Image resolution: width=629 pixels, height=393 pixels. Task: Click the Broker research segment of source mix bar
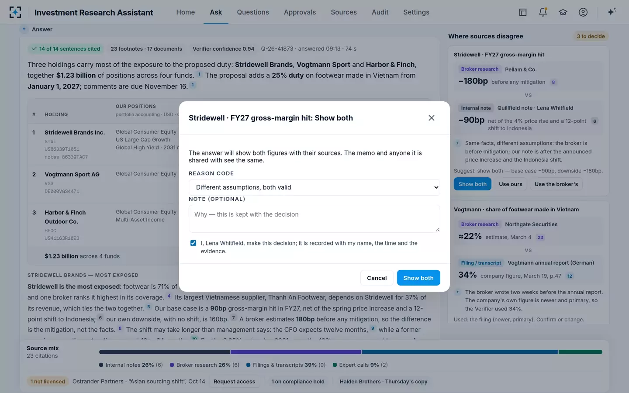[296, 352]
